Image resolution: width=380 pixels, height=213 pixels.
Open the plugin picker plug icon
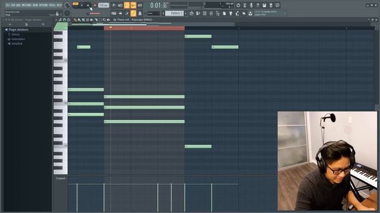(x=231, y=14)
